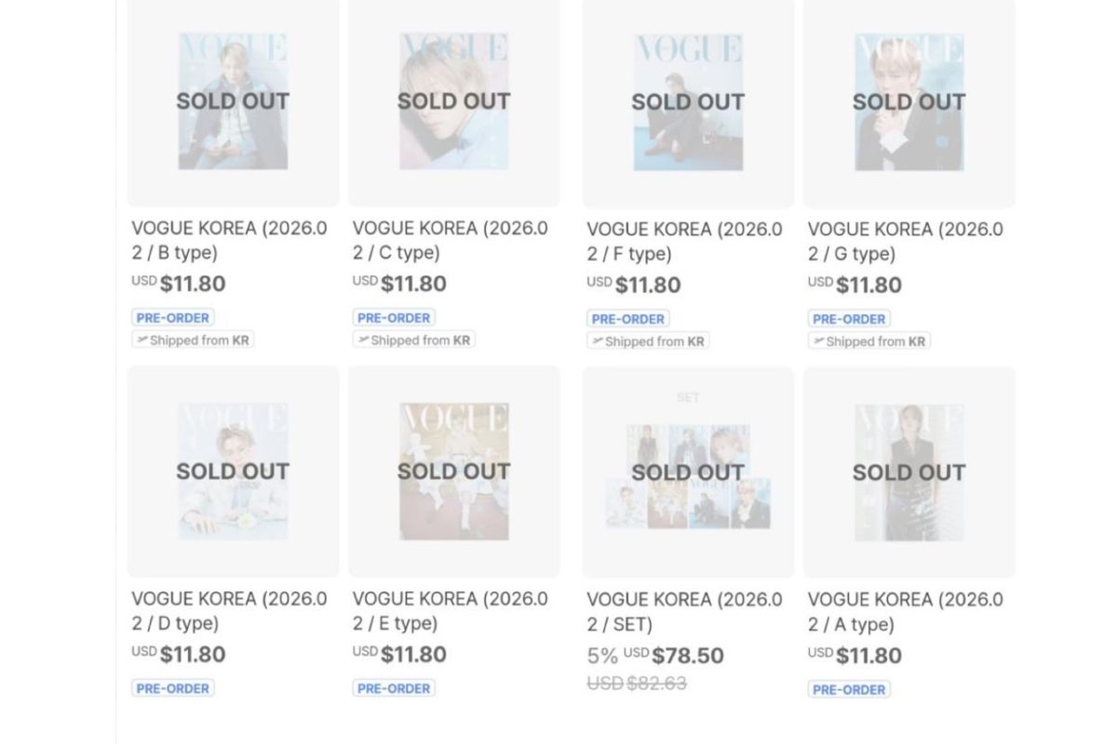Open the VOGUE KOREA SET product page
This screenshot has height=744, width=1117.
686,611
